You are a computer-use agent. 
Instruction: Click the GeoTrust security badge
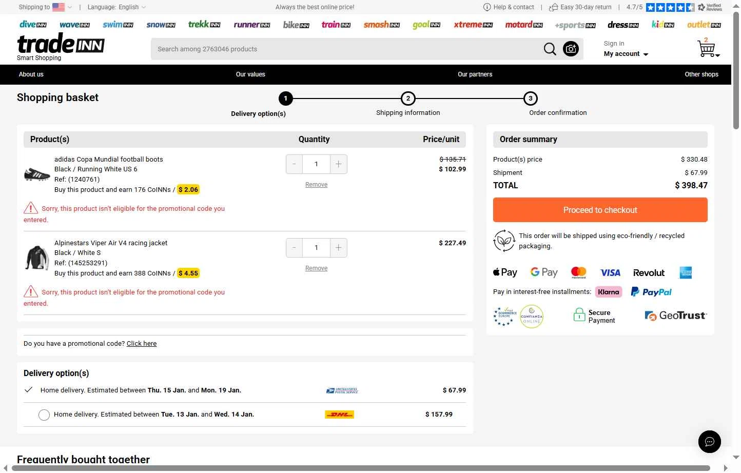coord(675,316)
